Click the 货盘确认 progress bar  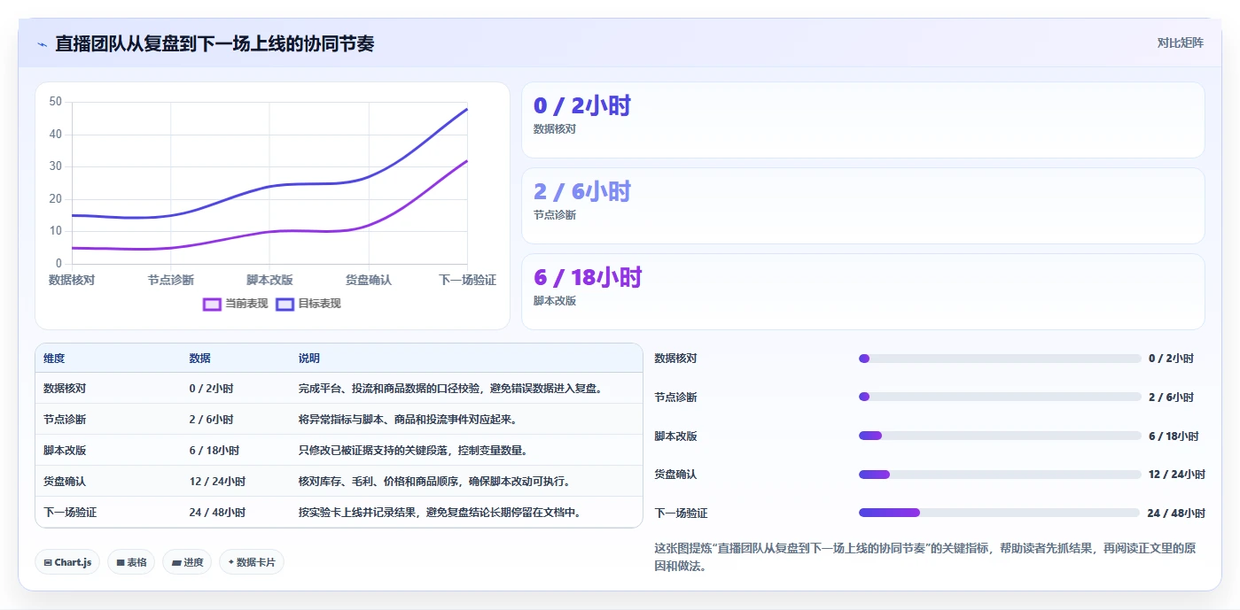(1000, 475)
